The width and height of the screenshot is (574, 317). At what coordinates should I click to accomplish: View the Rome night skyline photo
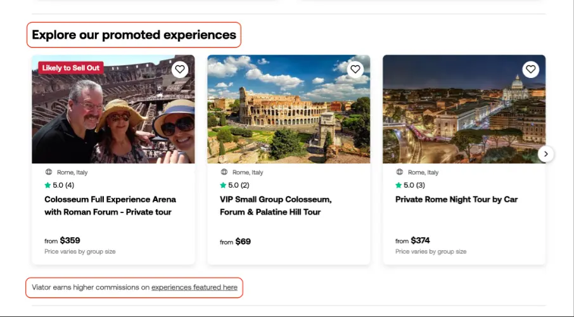464,109
